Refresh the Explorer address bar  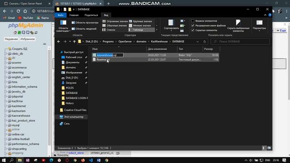click(204, 42)
